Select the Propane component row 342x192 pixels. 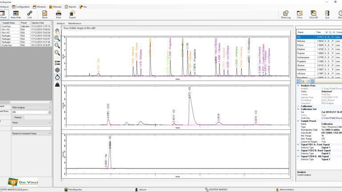pos(319,53)
